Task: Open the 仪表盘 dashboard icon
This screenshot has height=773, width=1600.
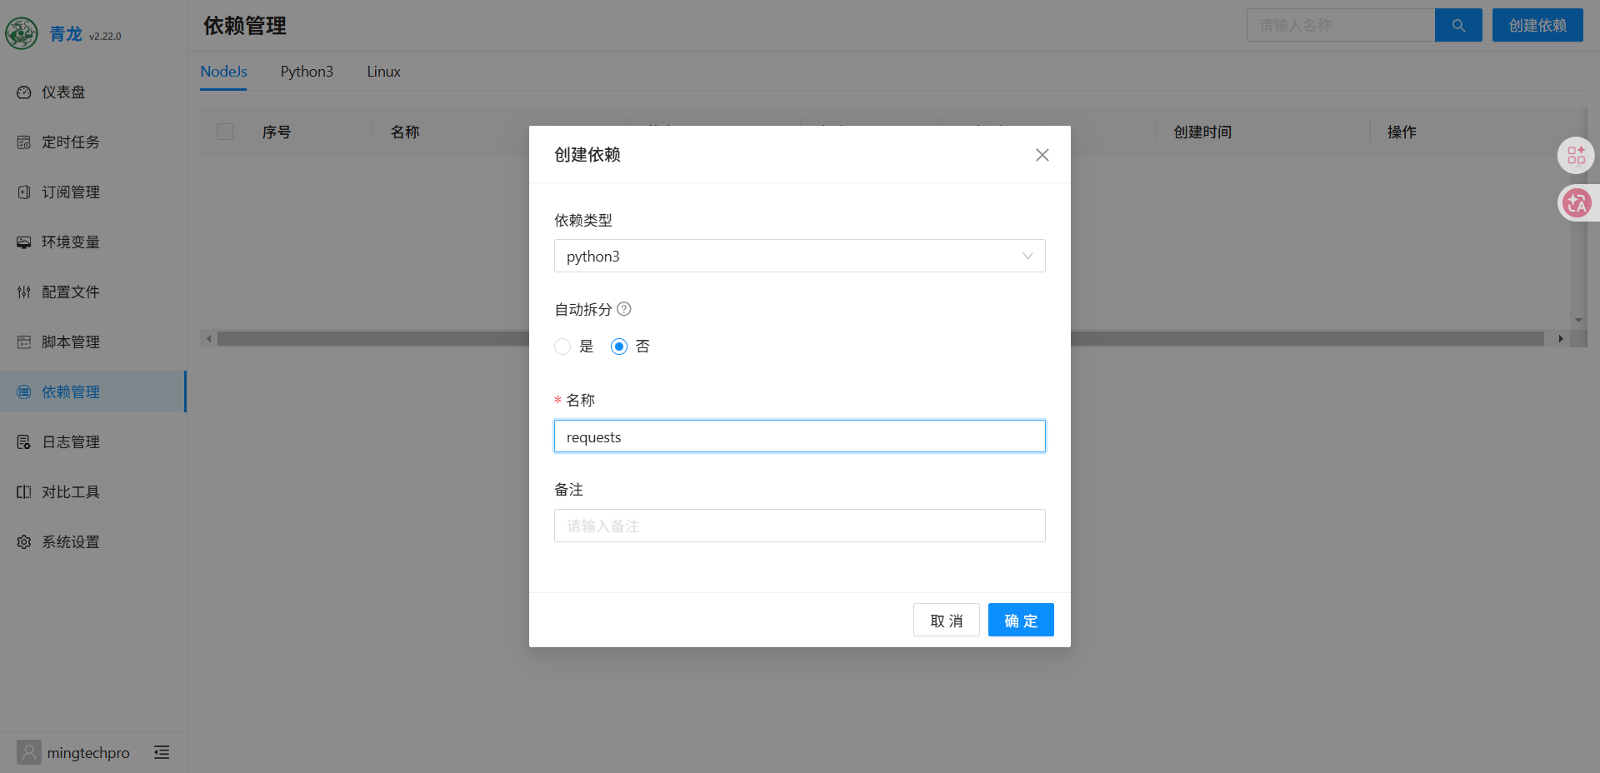Action: click(x=24, y=92)
